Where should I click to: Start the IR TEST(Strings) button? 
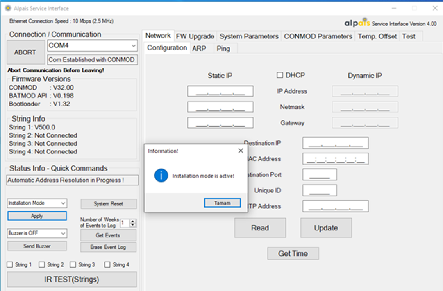[x=72, y=280]
